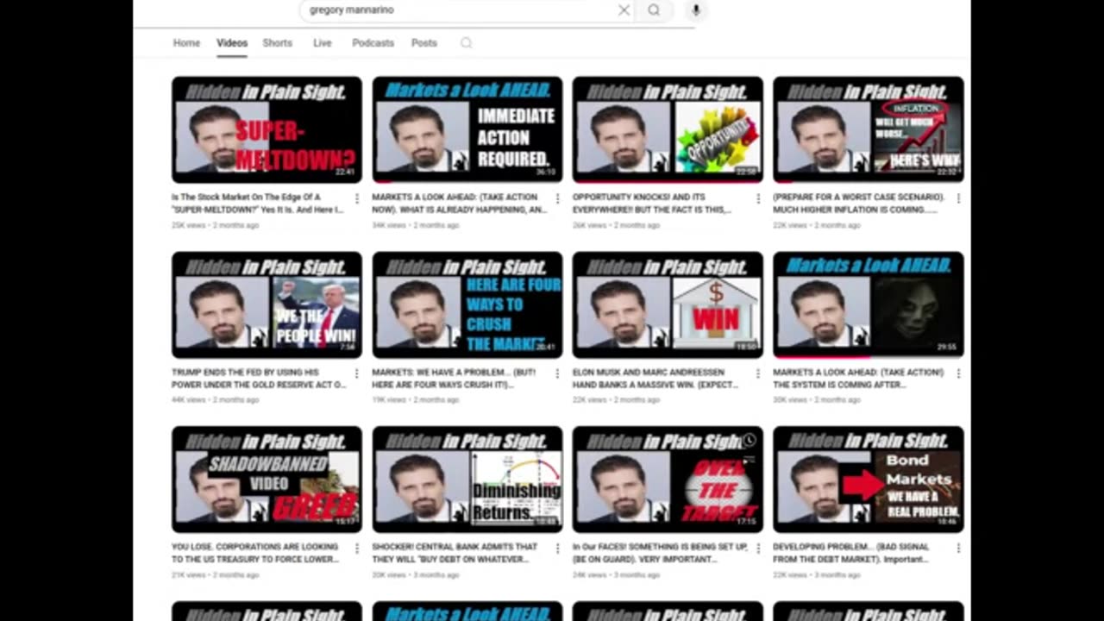This screenshot has width=1104, height=621.
Task: Play the 'SUPER-MELTDOWN?' thumbnail video
Action: [x=267, y=129]
